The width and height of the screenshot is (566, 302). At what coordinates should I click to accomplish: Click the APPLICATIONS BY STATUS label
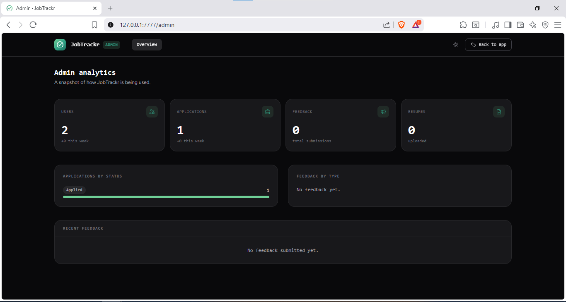click(92, 176)
